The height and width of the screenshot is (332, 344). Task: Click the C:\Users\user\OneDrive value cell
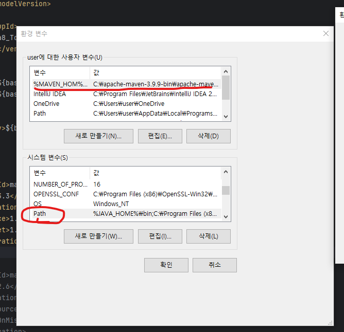coord(129,104)
